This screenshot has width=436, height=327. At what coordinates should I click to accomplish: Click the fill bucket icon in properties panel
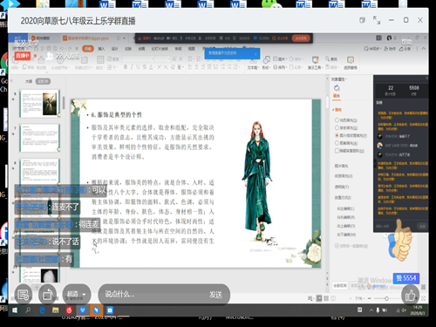(x=337, y=88)
